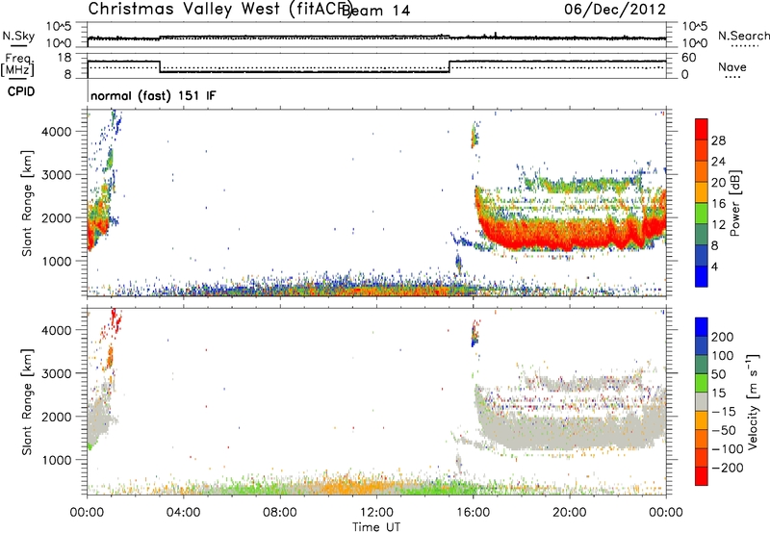The height and width of the screenshot is (533, 770).
Task: Click the '04:00' time tick label
Action: pos(183,513)
